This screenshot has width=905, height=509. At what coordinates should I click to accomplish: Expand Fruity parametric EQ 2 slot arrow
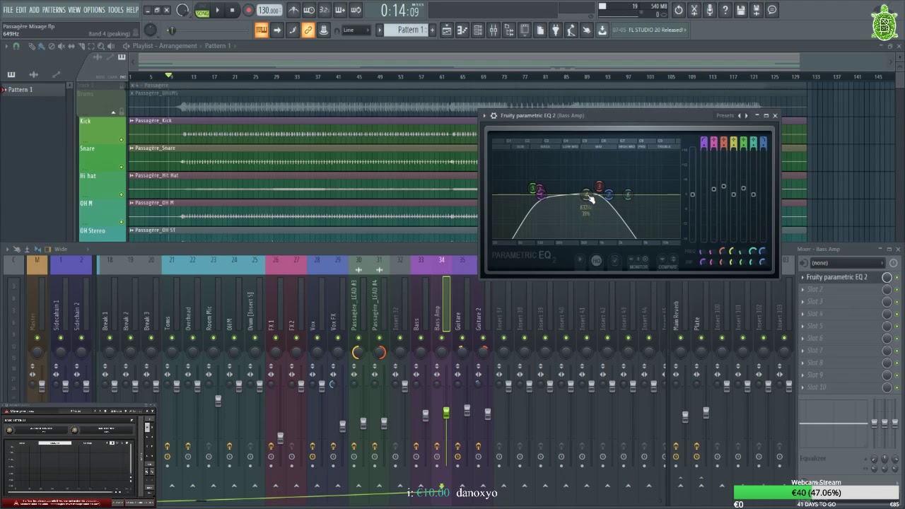[x=802, y=278]
